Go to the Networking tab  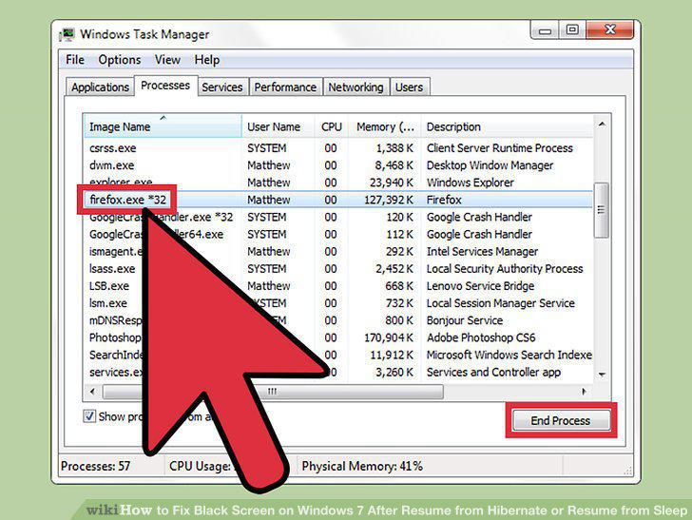point(356,87)
